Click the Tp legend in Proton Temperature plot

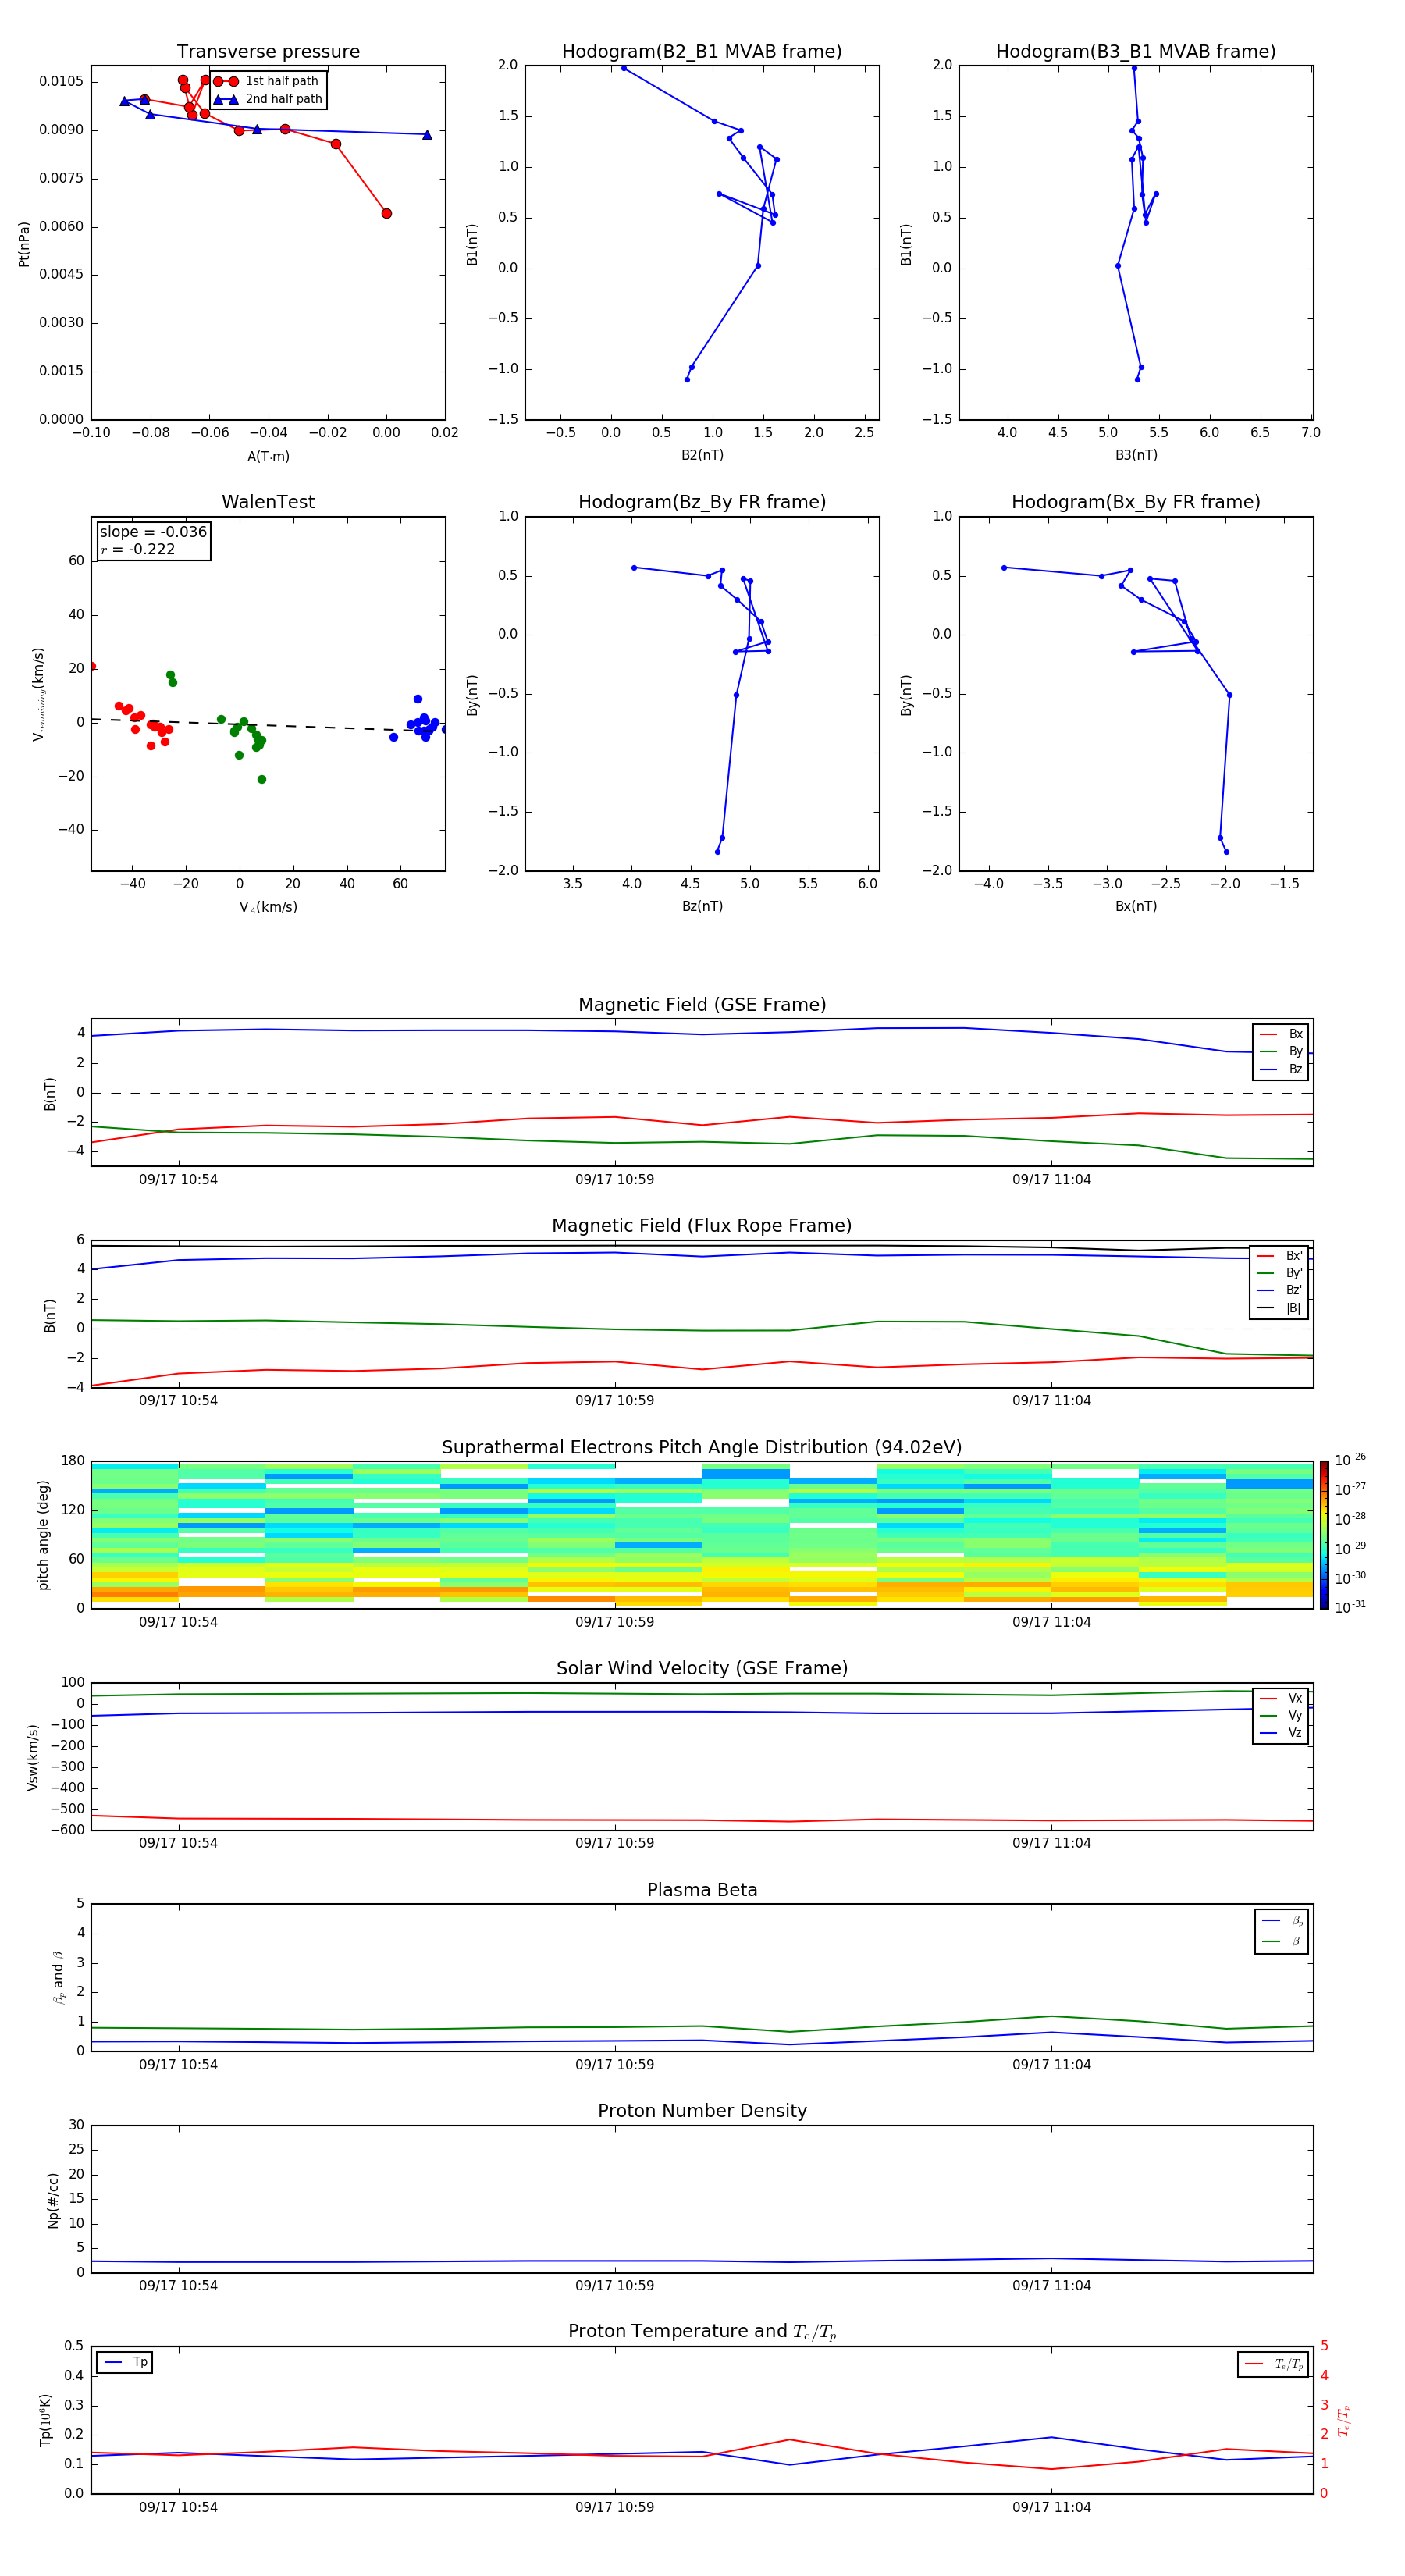point(125,2362)
